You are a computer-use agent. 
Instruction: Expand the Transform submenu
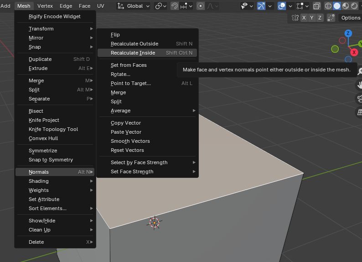(x=55, y=29)
